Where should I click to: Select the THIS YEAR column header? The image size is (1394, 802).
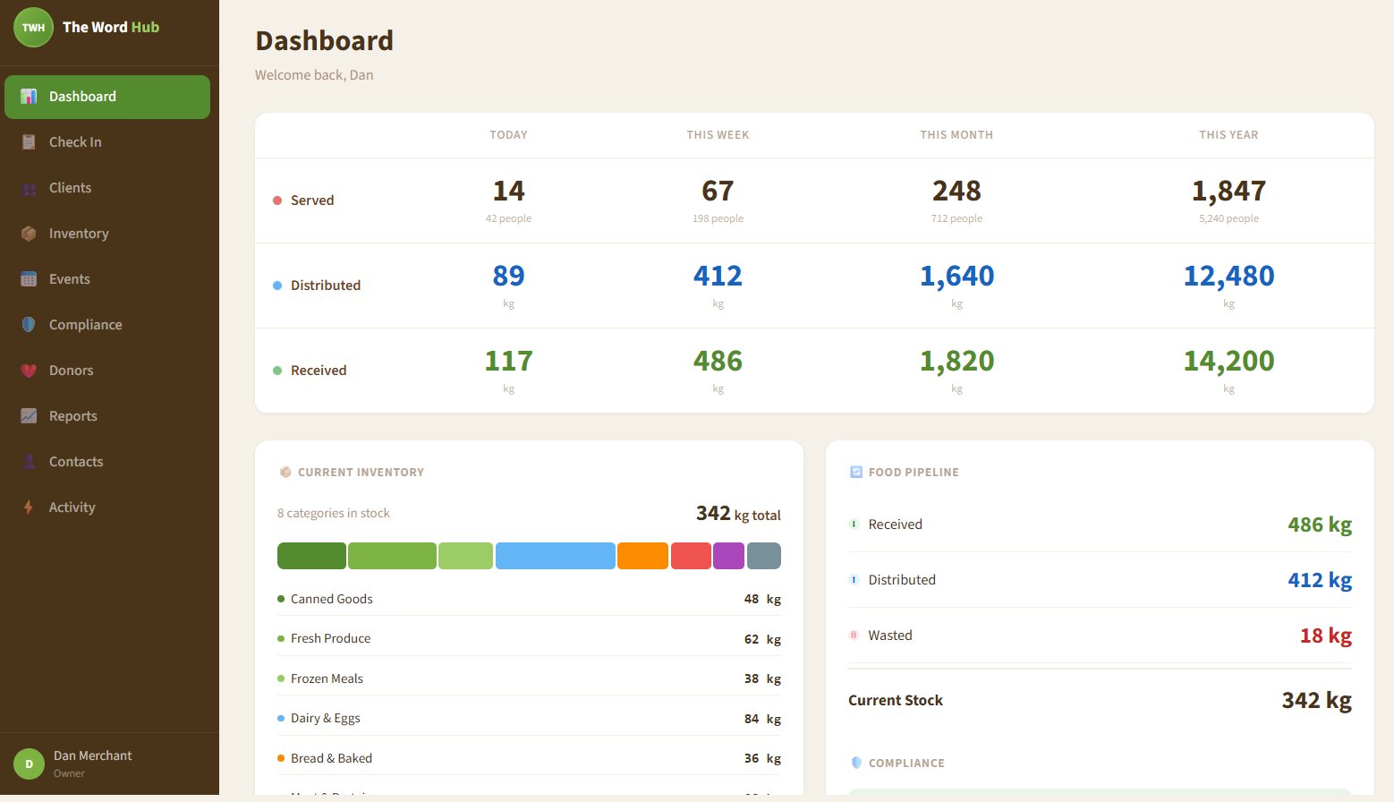point(1228,134)
